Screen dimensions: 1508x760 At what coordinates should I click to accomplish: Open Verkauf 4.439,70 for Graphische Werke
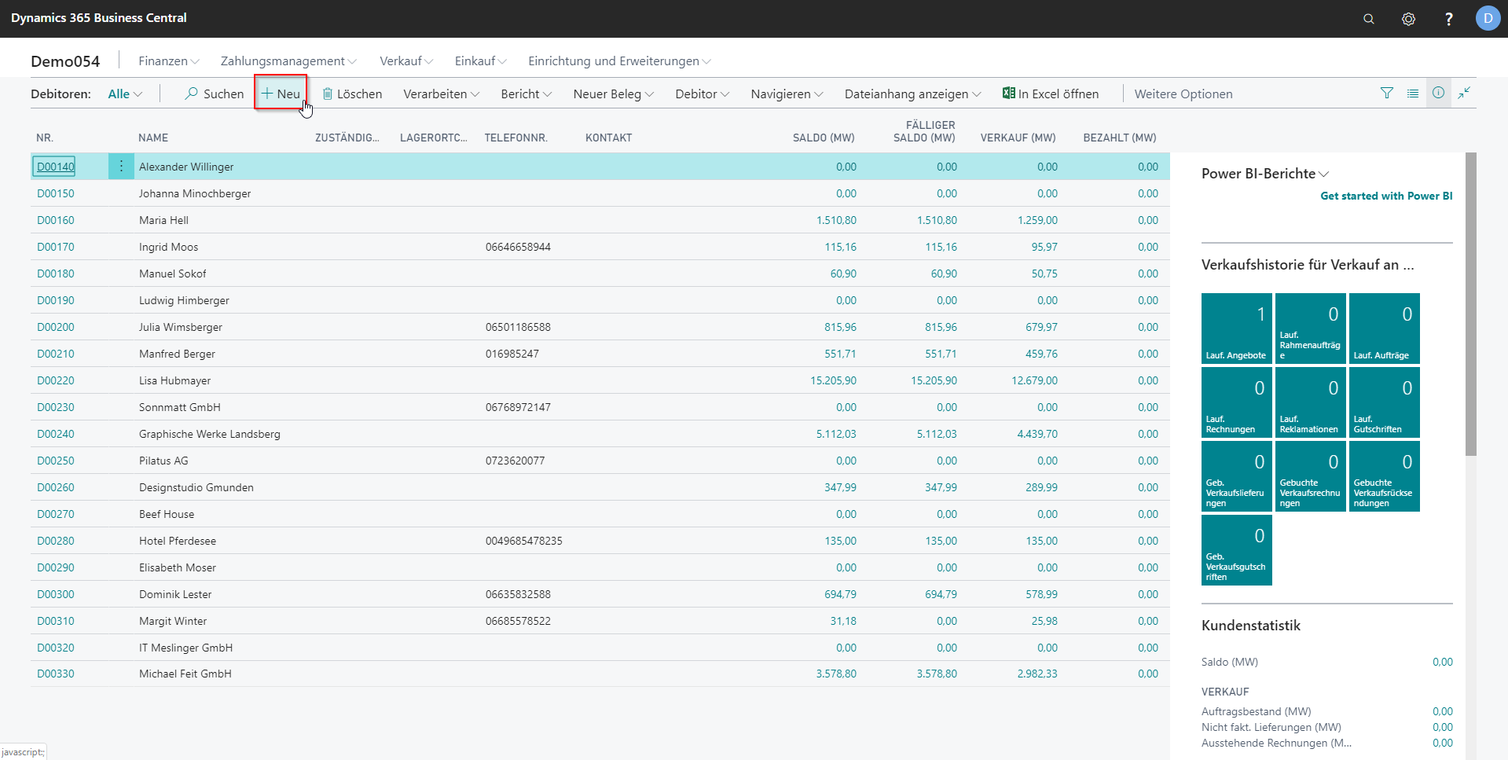(x=1037, y=434)
